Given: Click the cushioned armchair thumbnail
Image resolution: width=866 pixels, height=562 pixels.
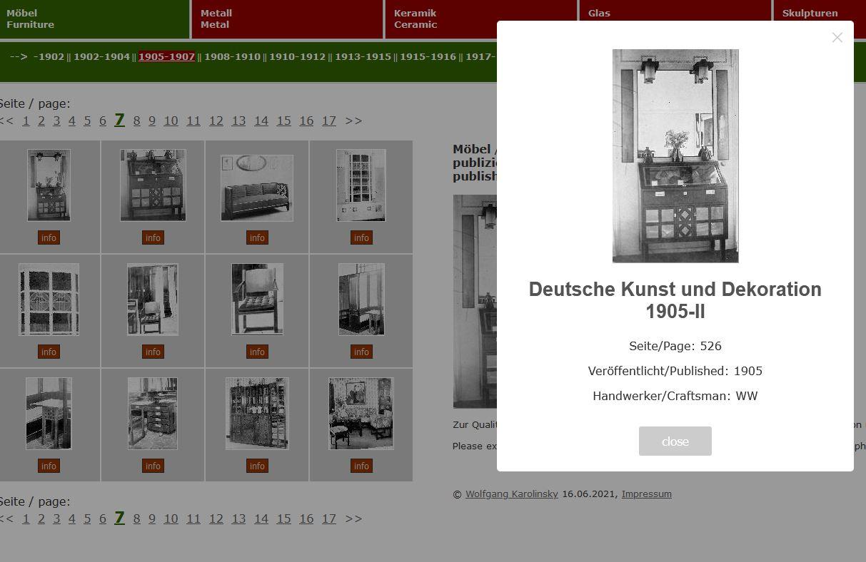Looking at the screenshot, I should pos(257,299).
